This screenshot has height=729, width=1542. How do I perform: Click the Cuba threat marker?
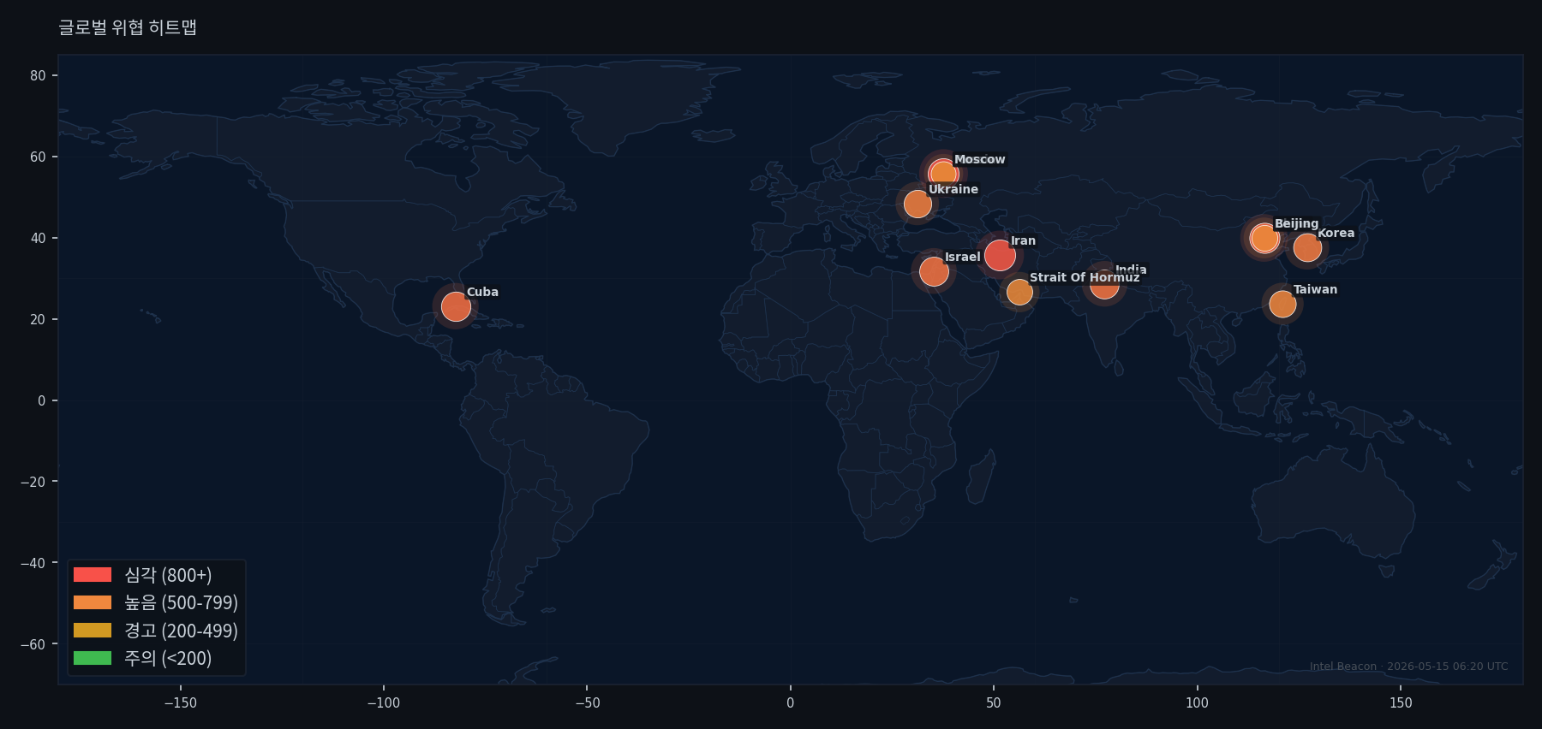[x=456, y=306]
